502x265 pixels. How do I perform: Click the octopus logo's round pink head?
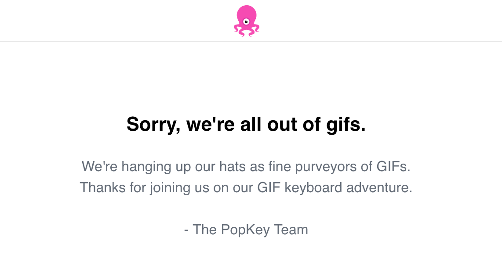coord(247,16)
